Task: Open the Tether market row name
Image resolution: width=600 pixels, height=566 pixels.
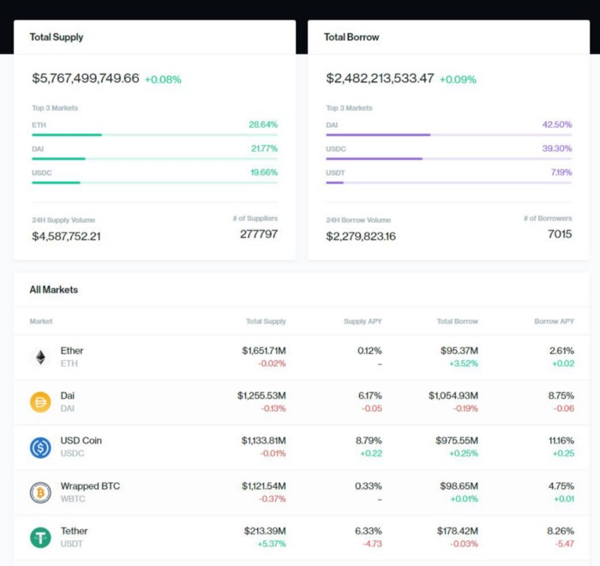Action: pos(74,531)
